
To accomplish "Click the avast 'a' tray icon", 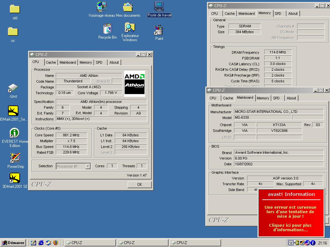I will pos(307,243).
